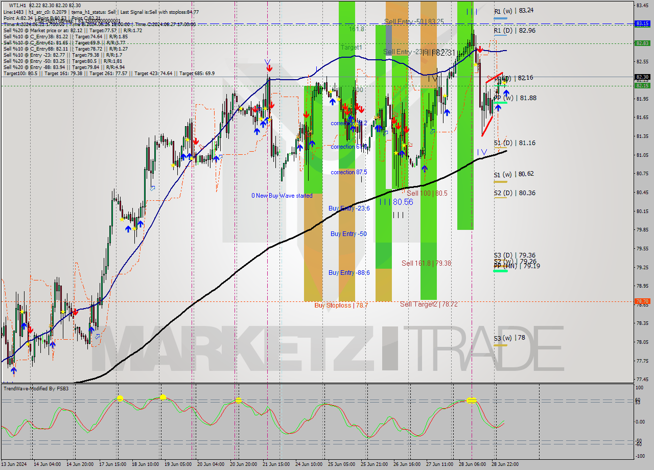
Task: Click the '27 Jun 11:00' time label
Action: (x=439, y=464)
